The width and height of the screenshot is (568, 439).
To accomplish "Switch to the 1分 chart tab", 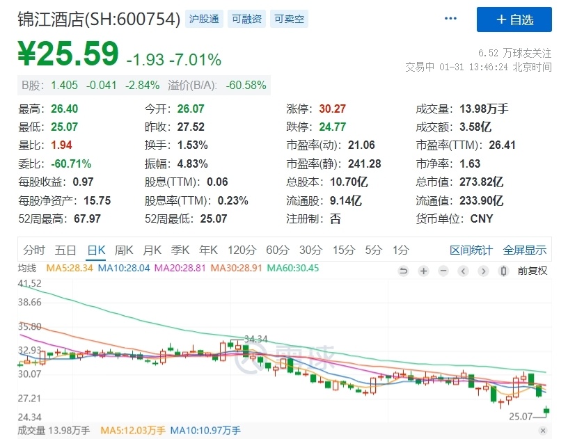I will (x=401, y=250).
